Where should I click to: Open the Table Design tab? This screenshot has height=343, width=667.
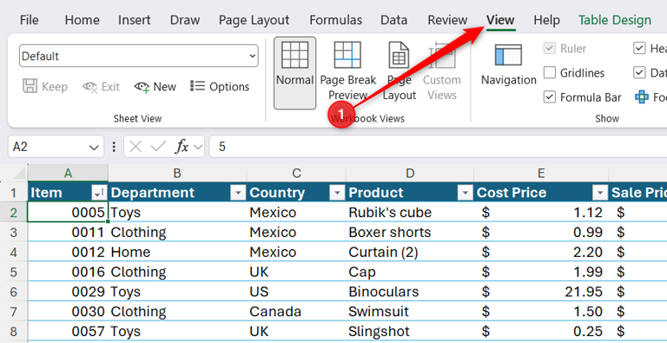click(x=615, y=20)
